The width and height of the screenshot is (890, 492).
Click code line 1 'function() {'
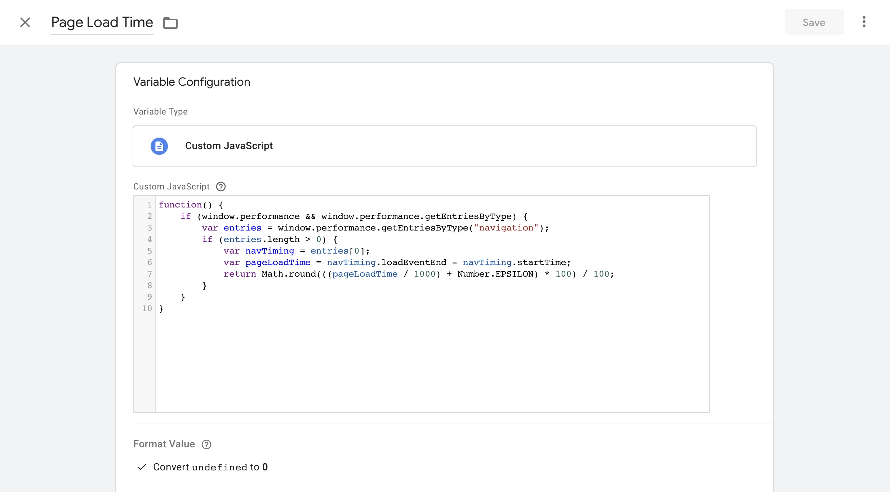coord(191,205)
